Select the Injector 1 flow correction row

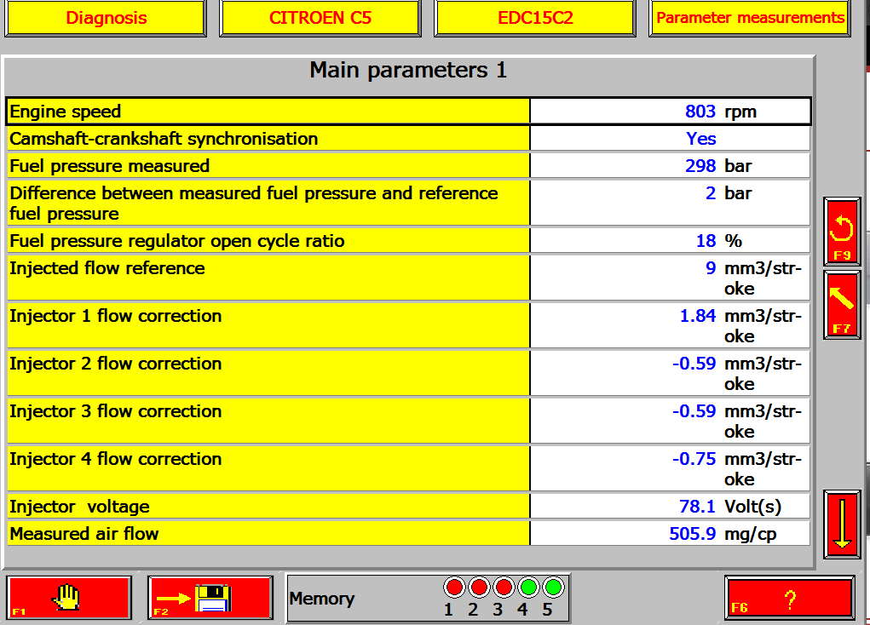coord(408,325)
